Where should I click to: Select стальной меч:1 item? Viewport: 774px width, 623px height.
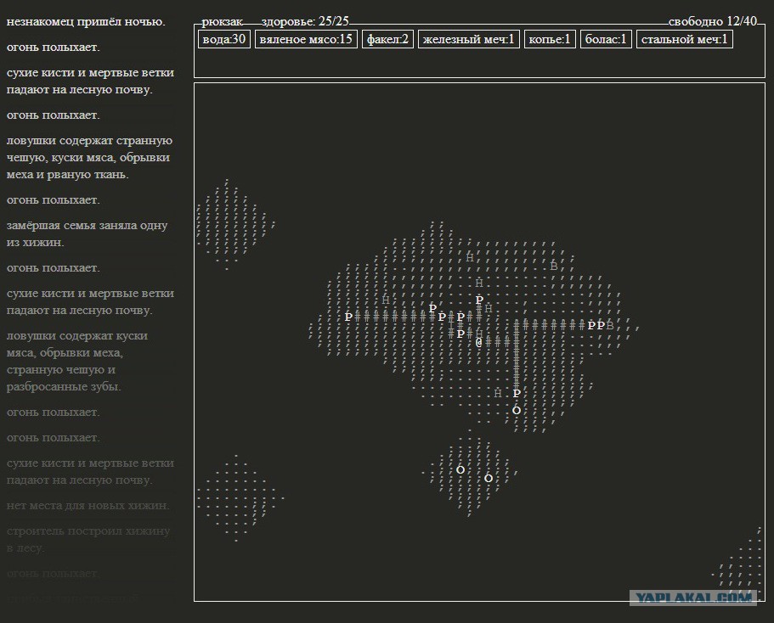(x=685, y=39)
